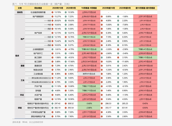Click the 汽车产量 row label
Screen dimensions: 172x126
(38, 86)
